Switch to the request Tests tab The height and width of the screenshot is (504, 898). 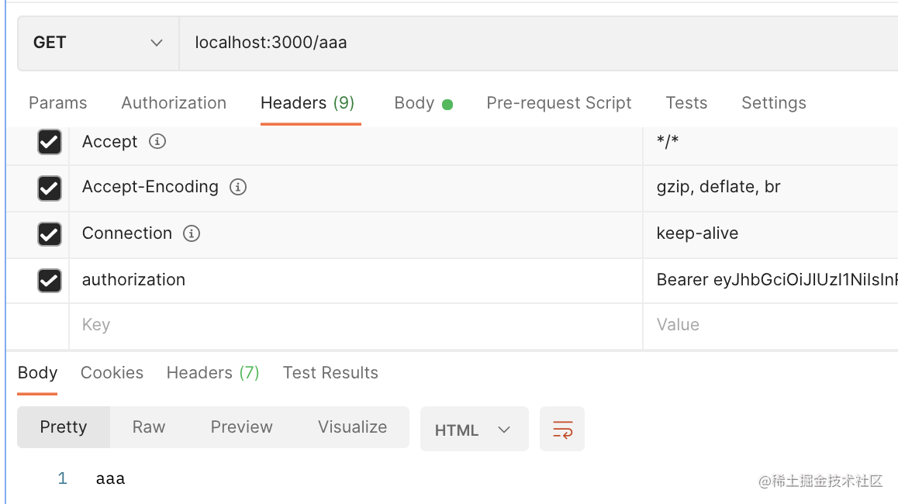tap(686, 103)
